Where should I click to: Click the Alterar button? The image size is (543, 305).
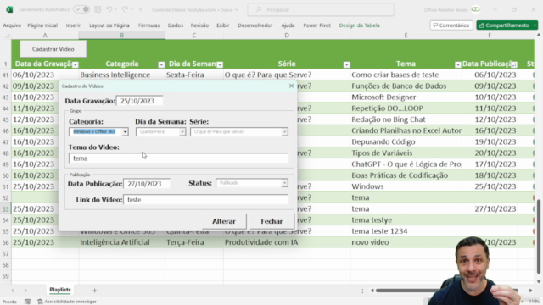coord(224,221)
